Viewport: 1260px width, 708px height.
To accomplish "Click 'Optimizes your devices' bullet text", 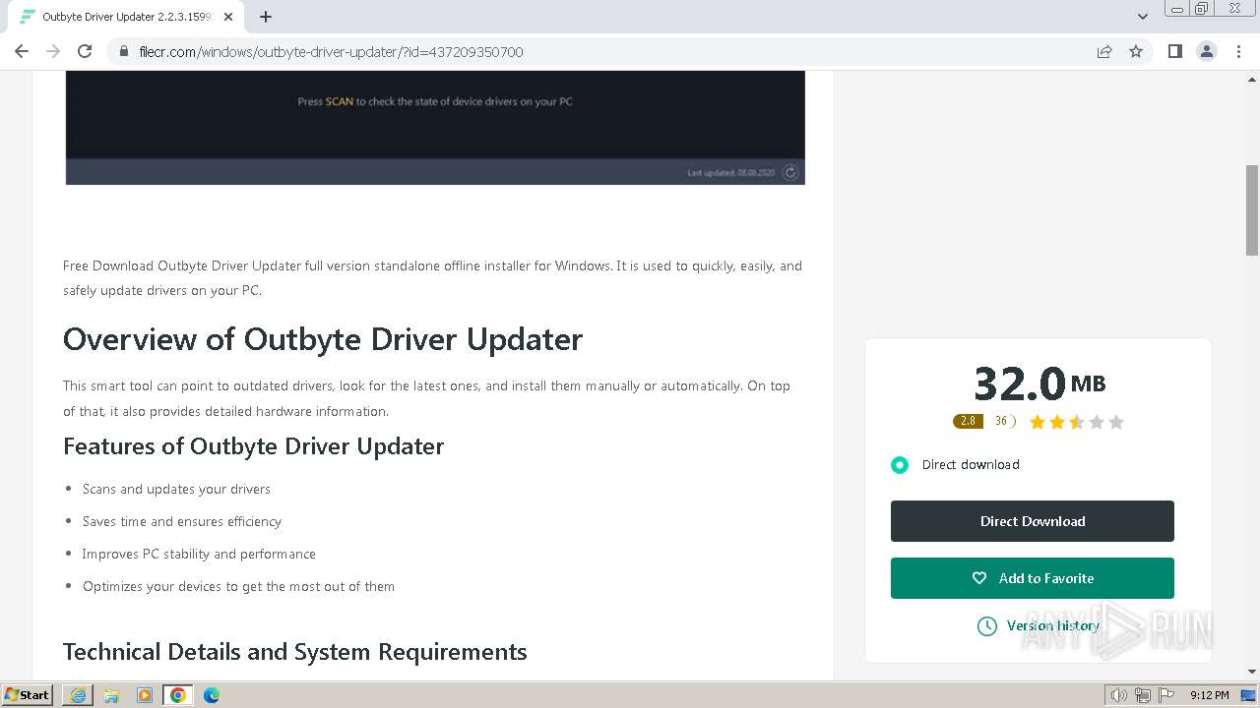I will pos(238,586).
